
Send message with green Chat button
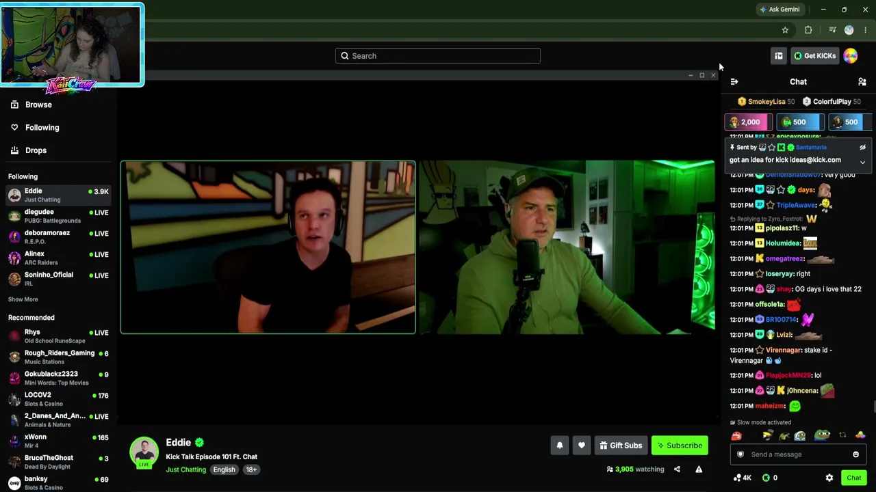(853, 478)
